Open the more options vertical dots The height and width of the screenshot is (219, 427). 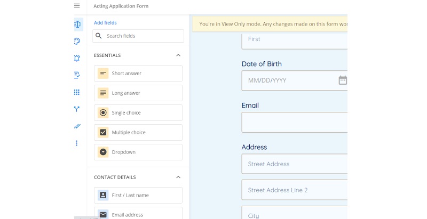pyautogui.click(x=77, y=143)
